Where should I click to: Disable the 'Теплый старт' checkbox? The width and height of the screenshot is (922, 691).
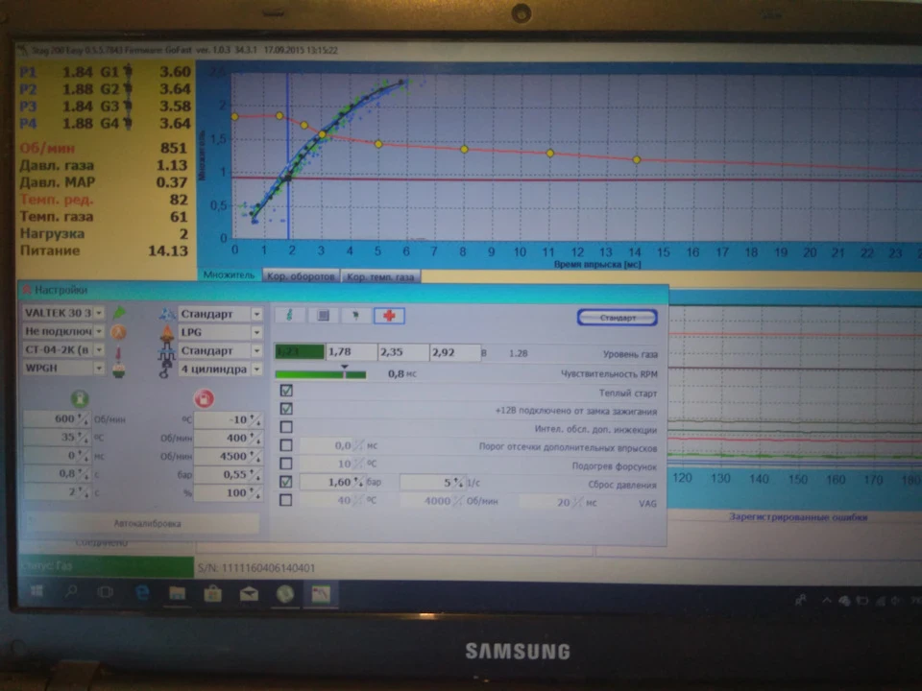click(286, 391)
